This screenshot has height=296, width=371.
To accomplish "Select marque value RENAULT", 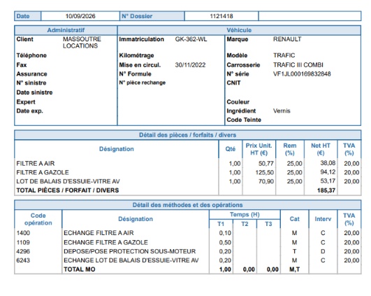I will (x=287, y=39).
